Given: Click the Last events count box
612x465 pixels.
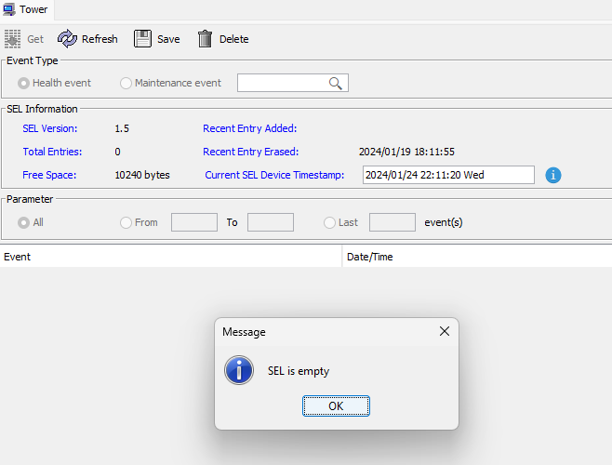Looking at the screenshot, I should pyautogui.click(x=392, y=222).
